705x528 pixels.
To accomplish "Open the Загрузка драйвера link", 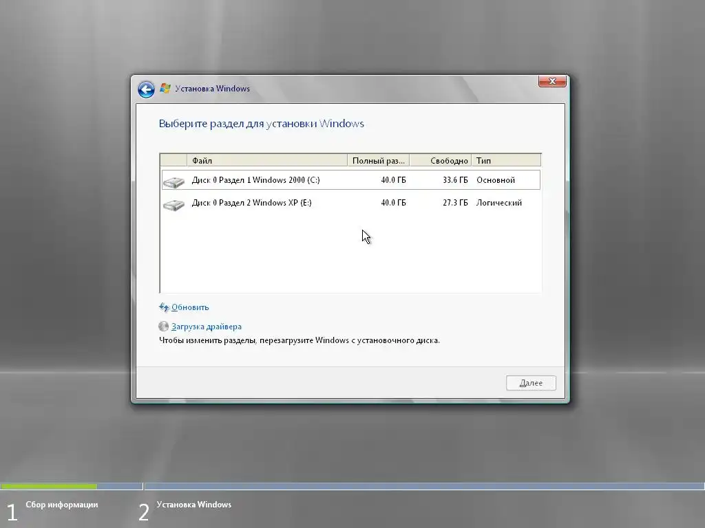I will (x=207, y=327).
